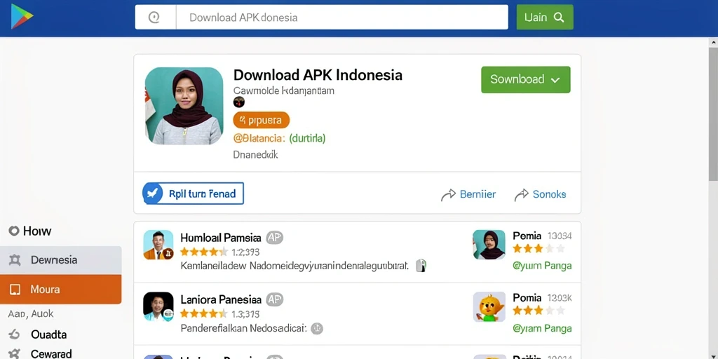718x359 pixels.
Task: Select the orange Moura sidebar item
Action: point(61,290)
